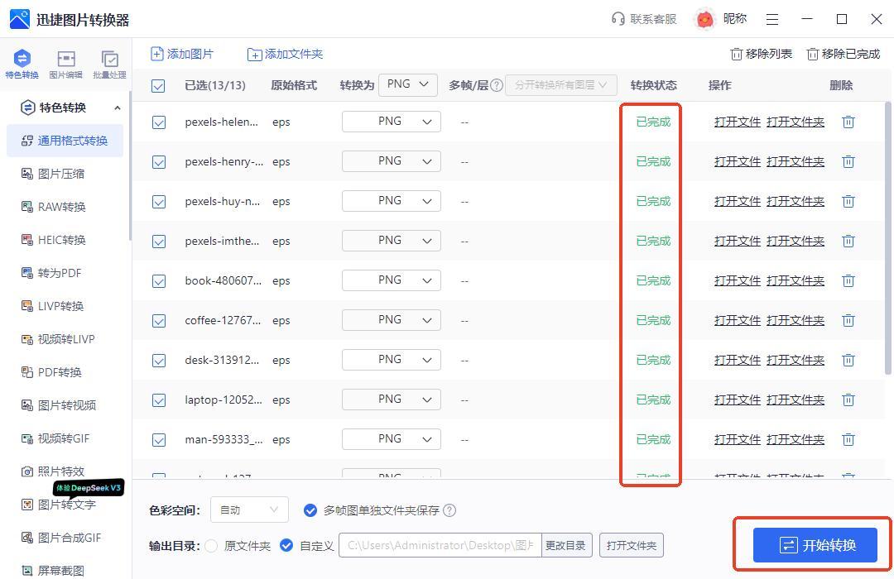Click 打开文件 for the desk-313912 row
This screenshot has width=894, height=579.
[737, 360]
